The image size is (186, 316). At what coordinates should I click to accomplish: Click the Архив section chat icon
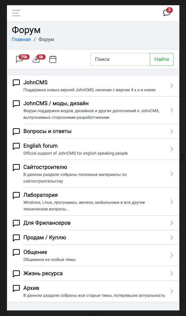[x=16, y=288]
